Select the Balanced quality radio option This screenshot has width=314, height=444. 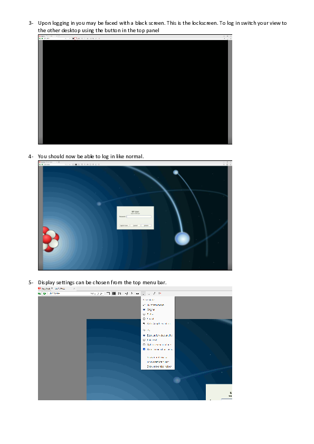[144, 340]
